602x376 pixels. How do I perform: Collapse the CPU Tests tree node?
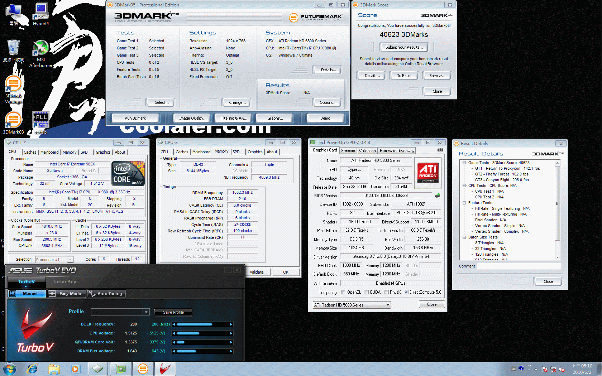(464, 185)
